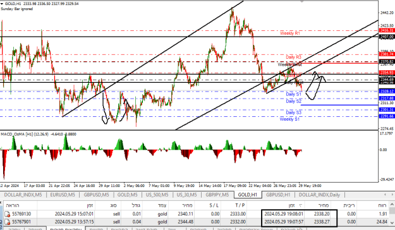Click the Daily S2 pivot label
The image size is (395, 230).
click(293, 101)
